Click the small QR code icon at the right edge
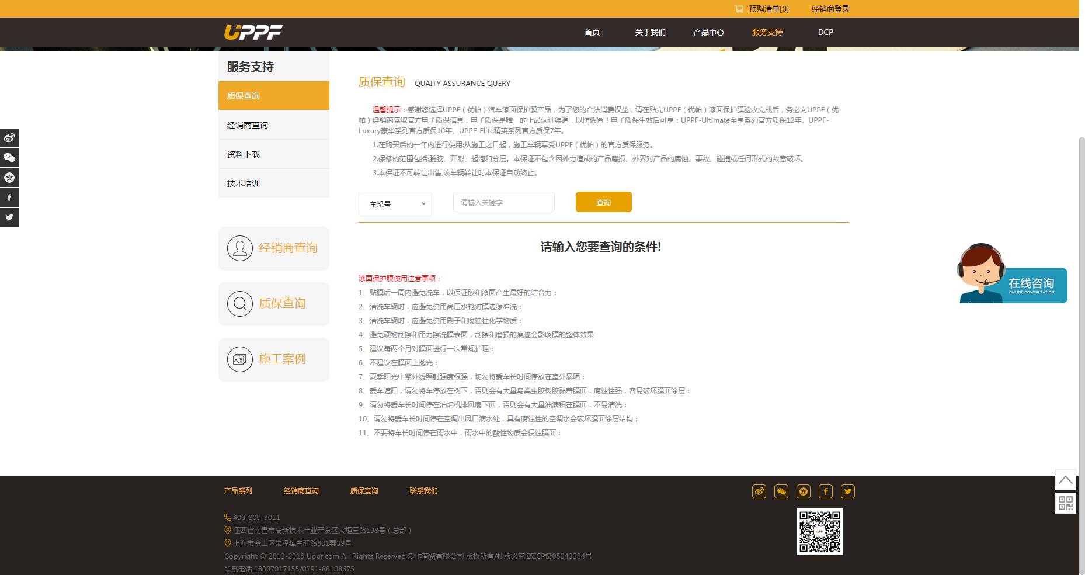This screenshot has width=1085, height=575. (1066, 503)
